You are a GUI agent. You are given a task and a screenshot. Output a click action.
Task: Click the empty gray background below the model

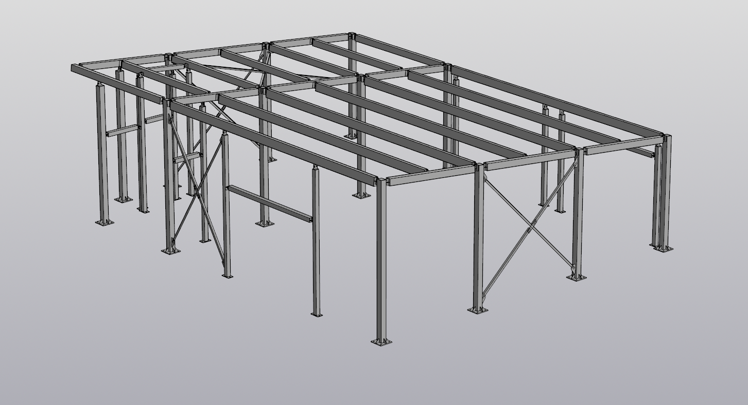(x=515, y=370)
